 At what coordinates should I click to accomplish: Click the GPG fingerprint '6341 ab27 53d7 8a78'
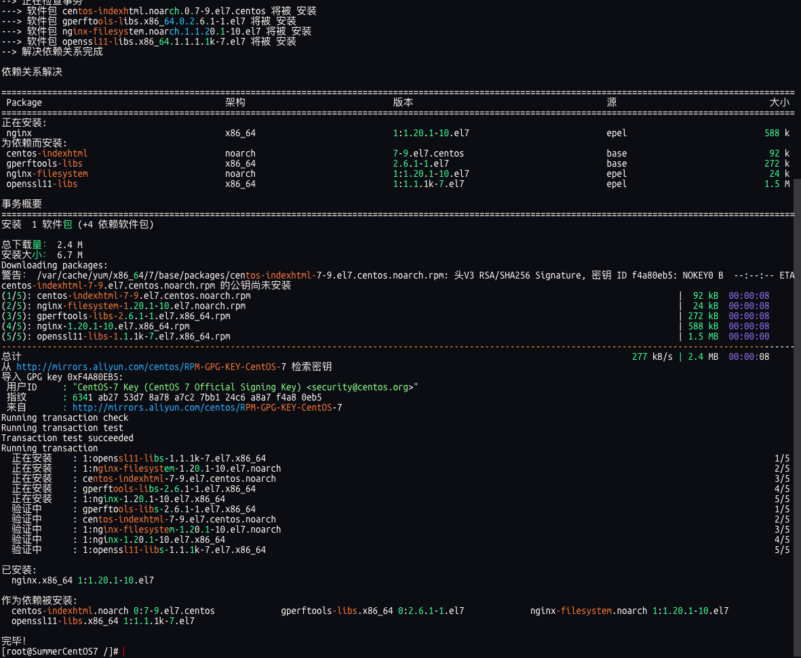[x=121, y=398]
